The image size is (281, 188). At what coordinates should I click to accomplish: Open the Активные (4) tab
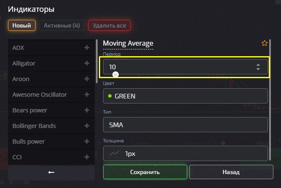[62, 25]
